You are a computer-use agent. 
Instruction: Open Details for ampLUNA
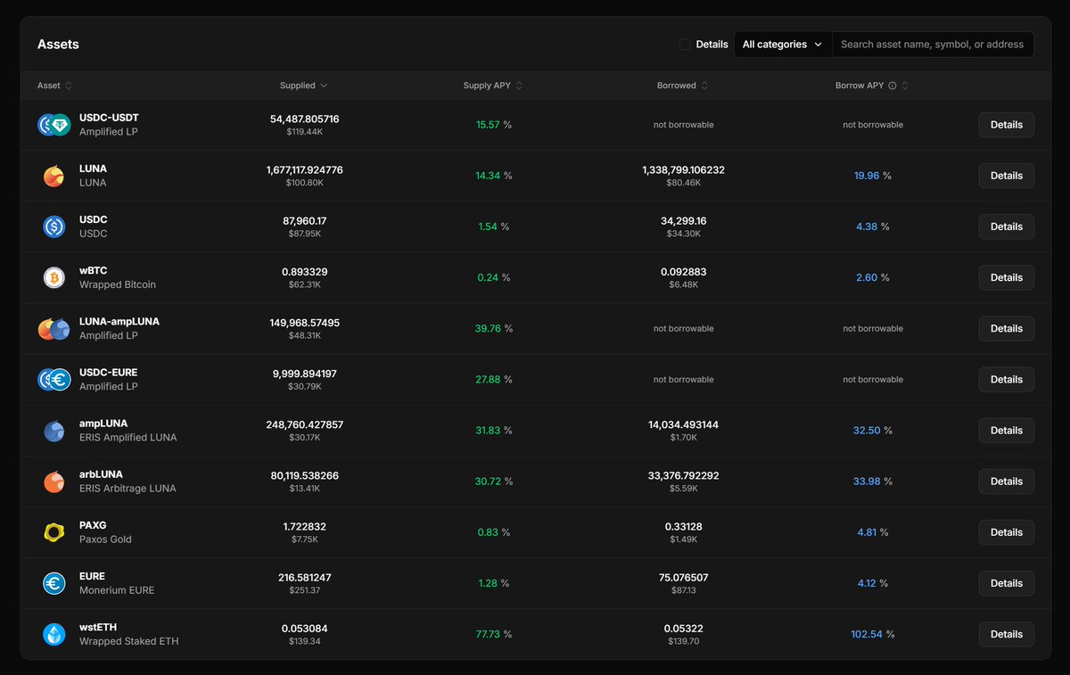1006,431
